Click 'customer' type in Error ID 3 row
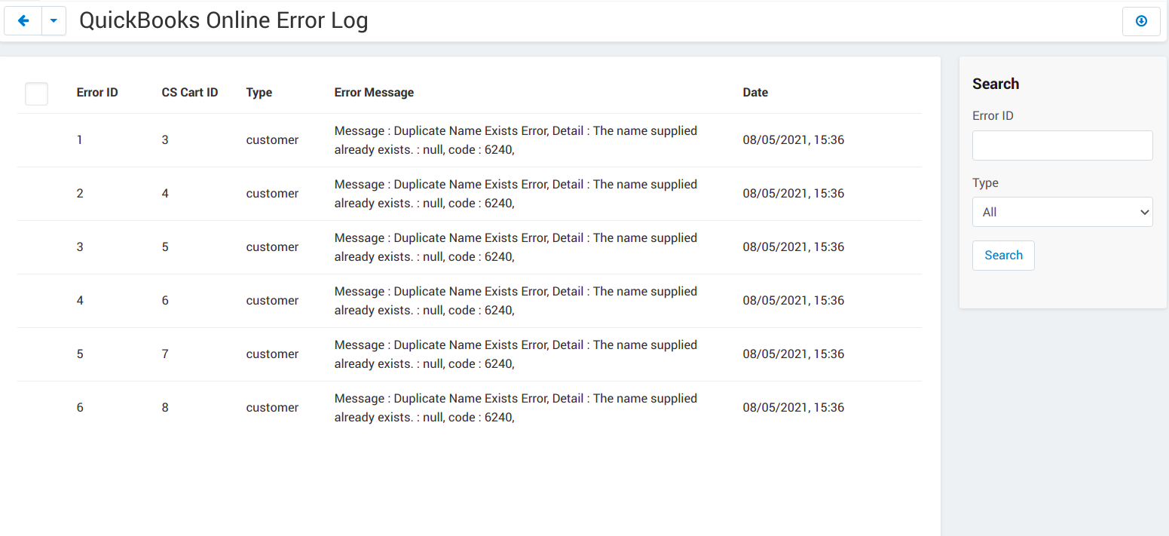The width and height of the screenshot is (1169, 536). [272, 247]
